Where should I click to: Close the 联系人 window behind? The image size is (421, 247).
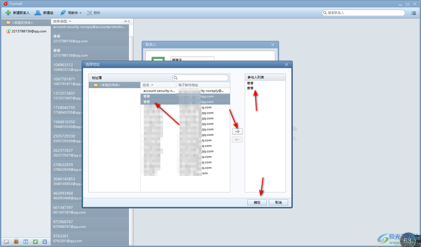pos(273,45)
